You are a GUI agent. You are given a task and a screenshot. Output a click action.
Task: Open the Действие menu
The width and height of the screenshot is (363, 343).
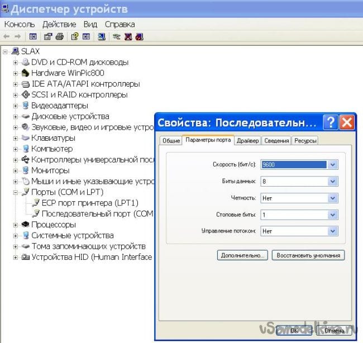click(59, 24)
